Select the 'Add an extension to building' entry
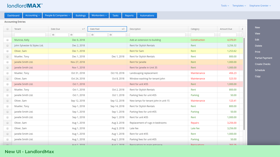280x157 pixels. pyautogui.click(x=145, y=40)
